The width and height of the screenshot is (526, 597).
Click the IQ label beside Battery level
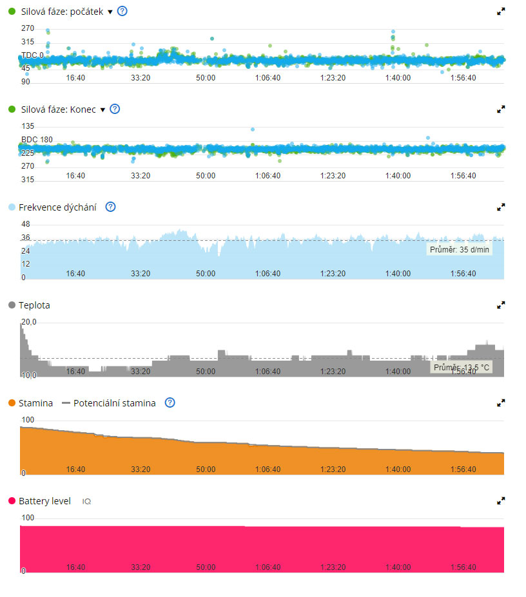click(86, 501)
